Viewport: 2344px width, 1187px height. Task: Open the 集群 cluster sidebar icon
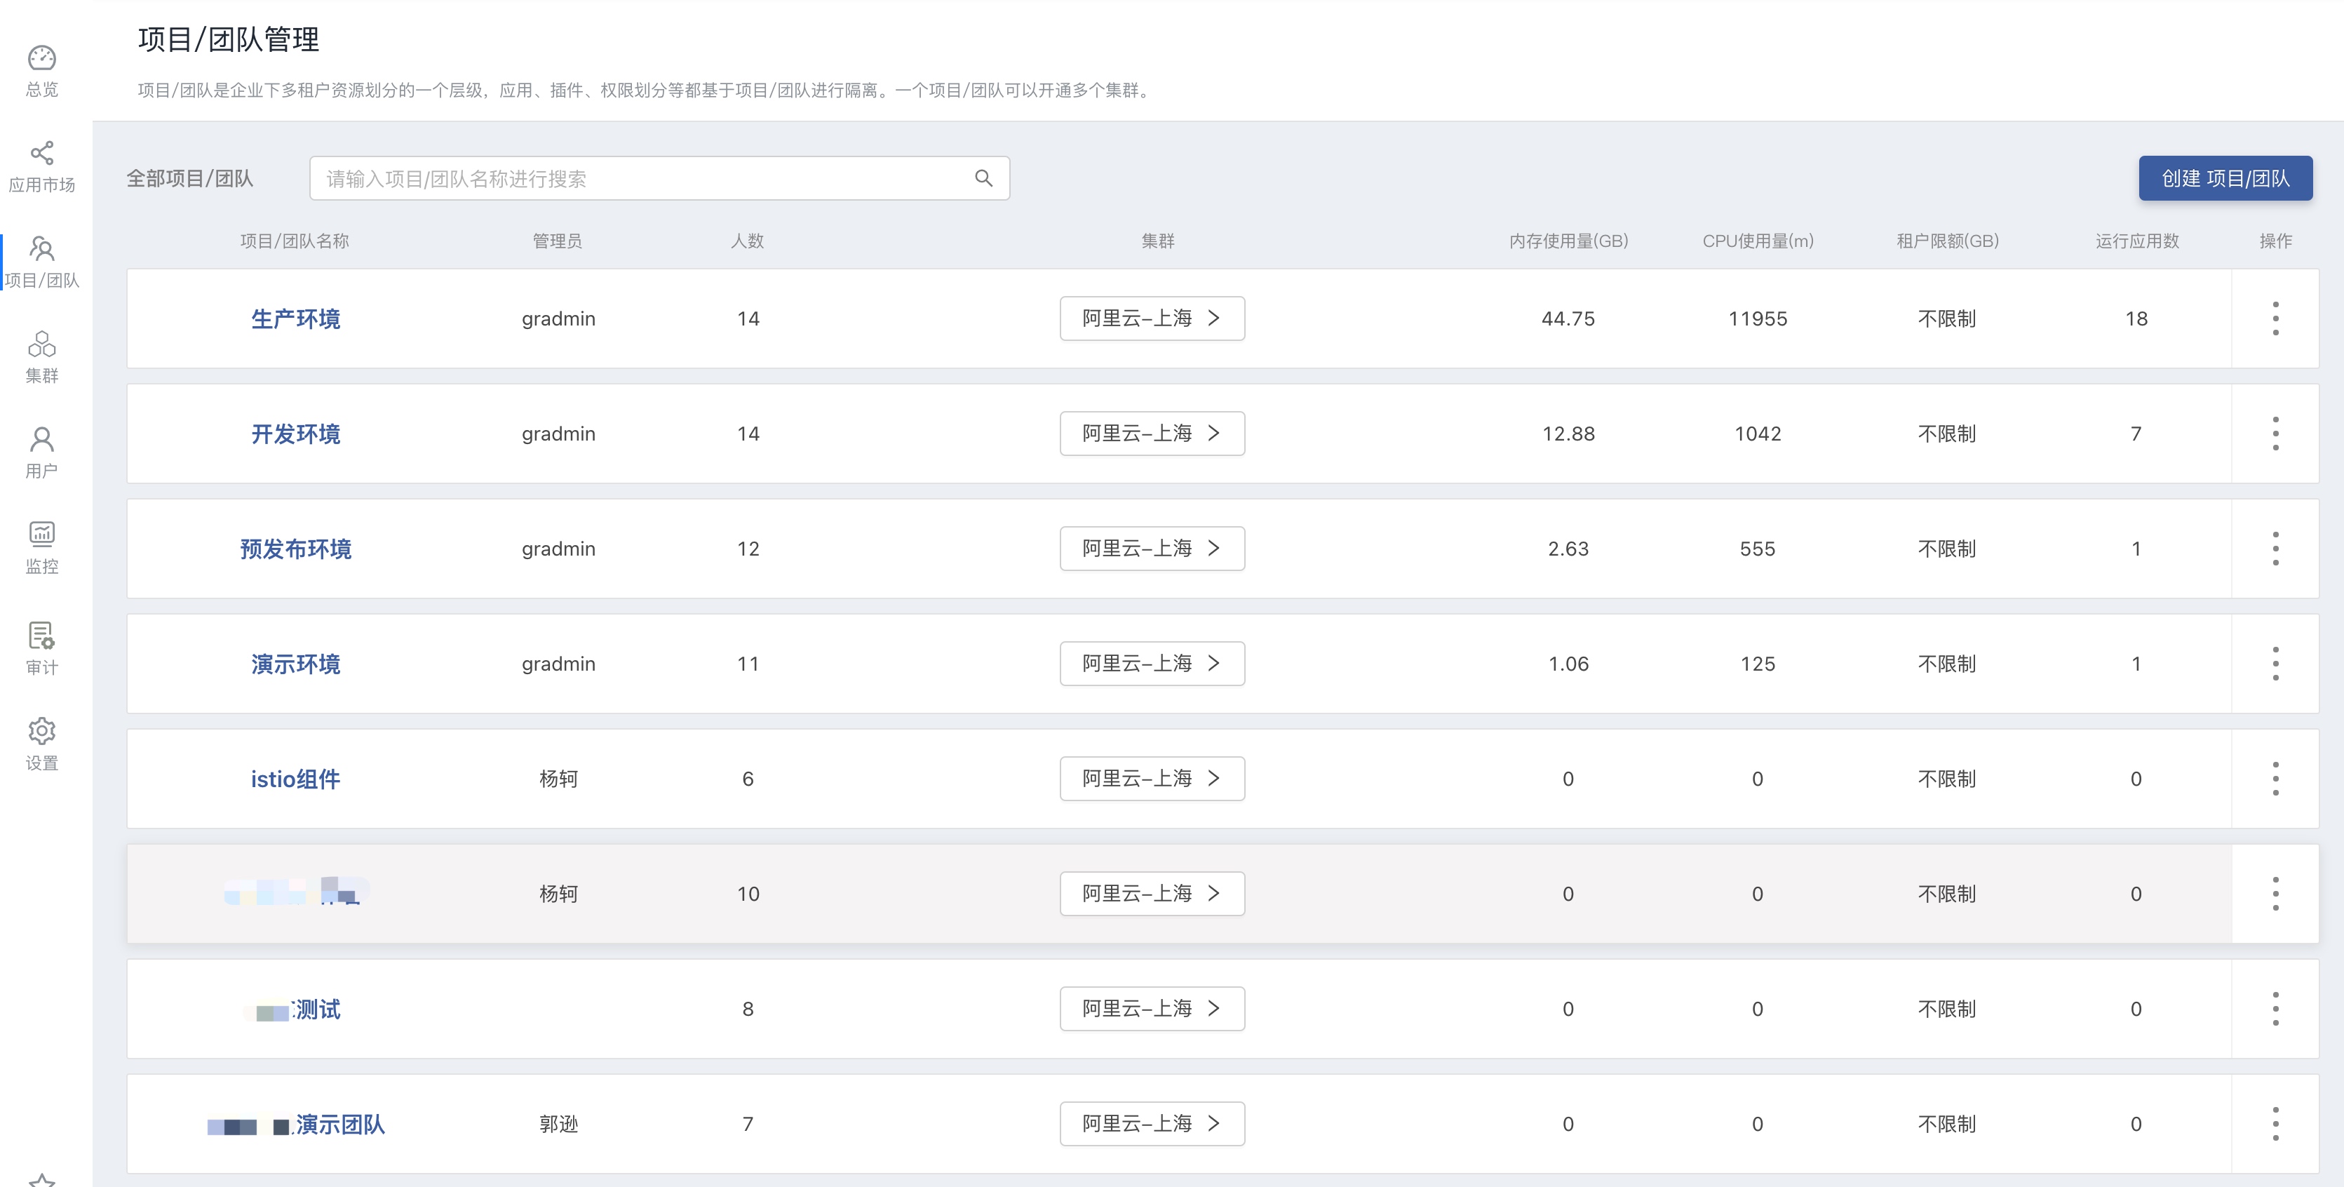(x=42, y=344)
